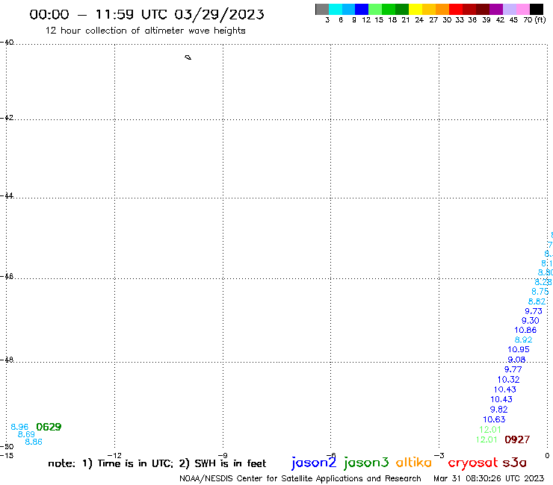Select the bright red legend swatch
The height and width of the screenshot is (485, 553).
[456, 9]
